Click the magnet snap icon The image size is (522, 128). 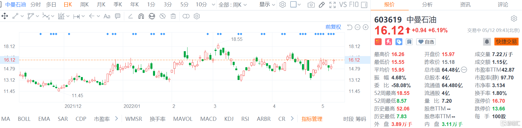coord(141,16)
